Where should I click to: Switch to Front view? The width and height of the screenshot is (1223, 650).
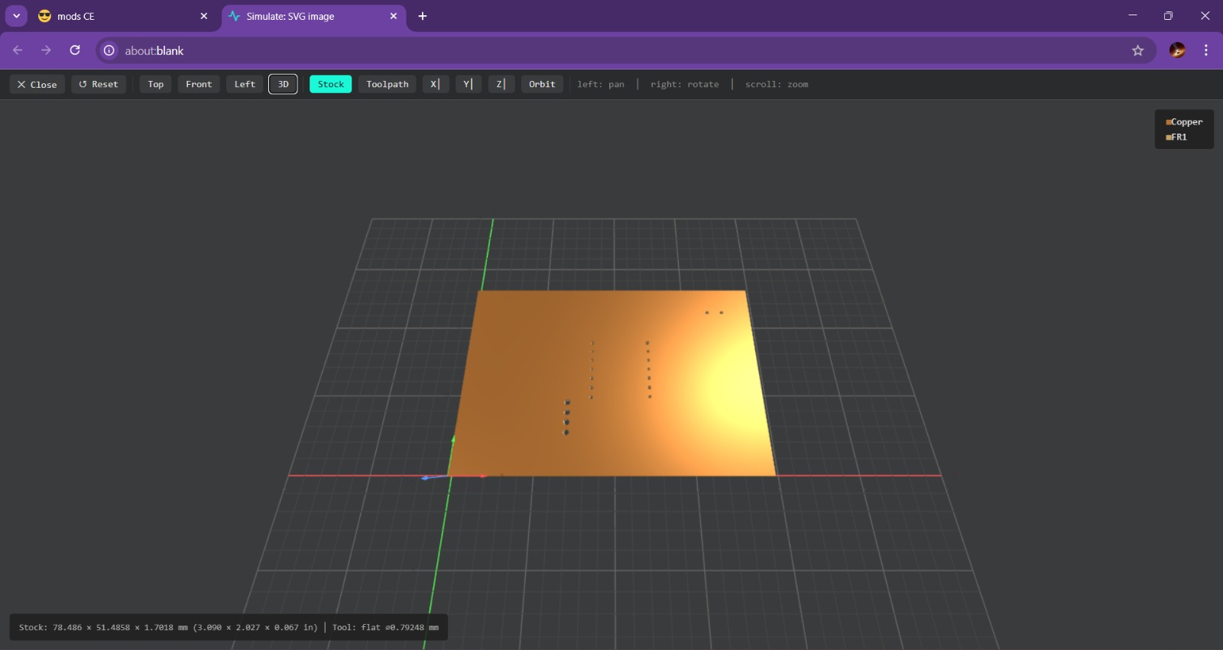point(199,84)
